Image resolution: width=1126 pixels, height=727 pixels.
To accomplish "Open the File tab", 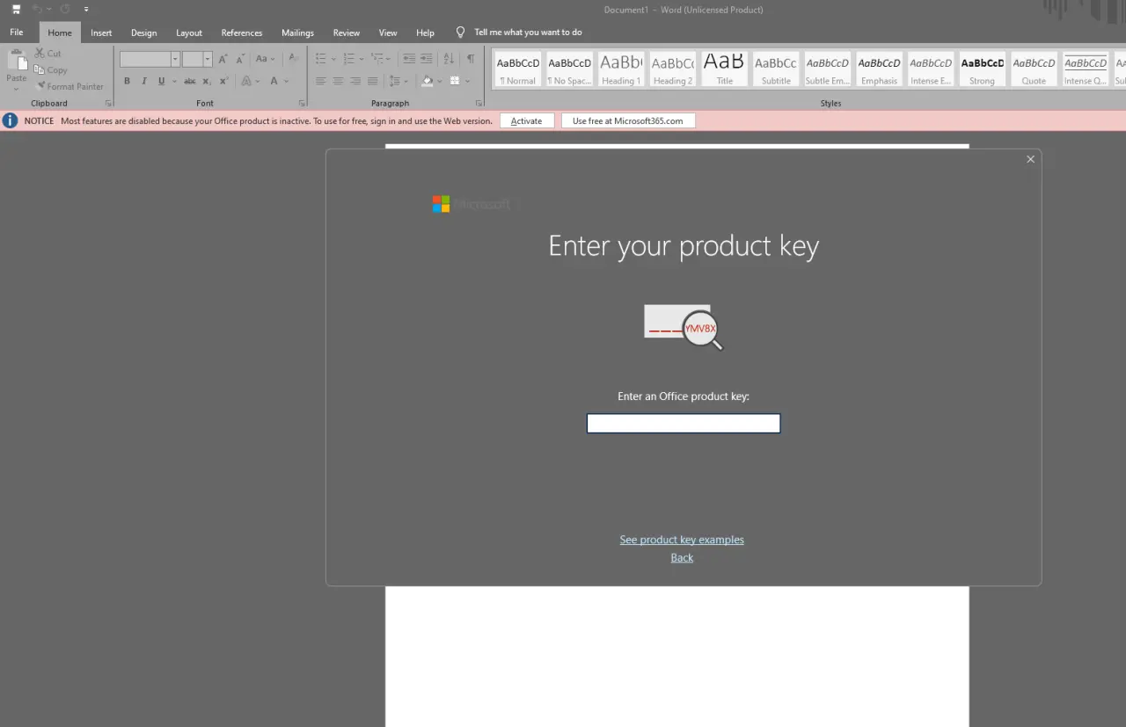I will pos(17,33).
